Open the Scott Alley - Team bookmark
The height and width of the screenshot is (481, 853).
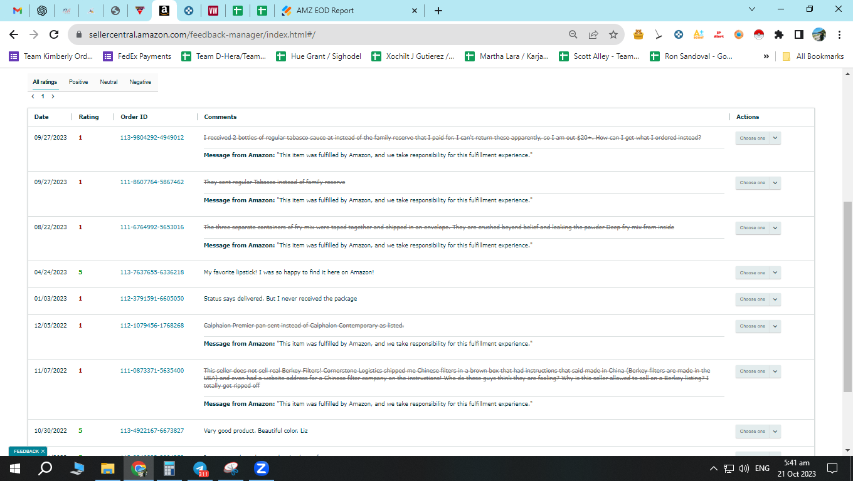600,56
